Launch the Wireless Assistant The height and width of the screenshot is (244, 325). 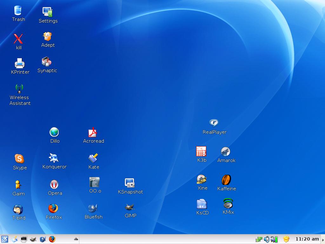coord(19,89)
